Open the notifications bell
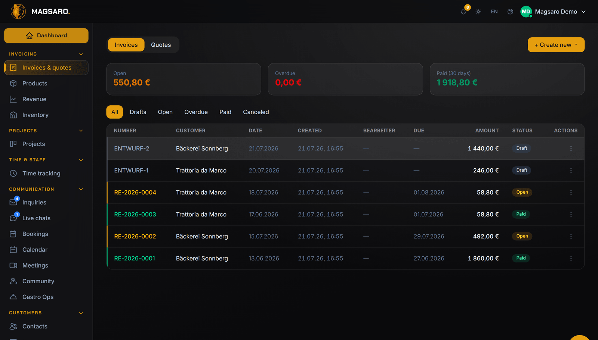Image resolution: width=598 pixels, height=340 pixels. point(463,12)
